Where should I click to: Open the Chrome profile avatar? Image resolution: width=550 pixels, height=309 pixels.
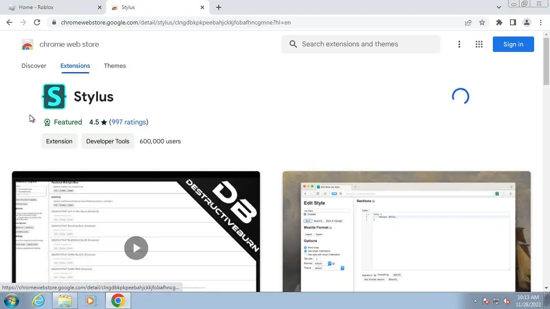pos(526,22)
